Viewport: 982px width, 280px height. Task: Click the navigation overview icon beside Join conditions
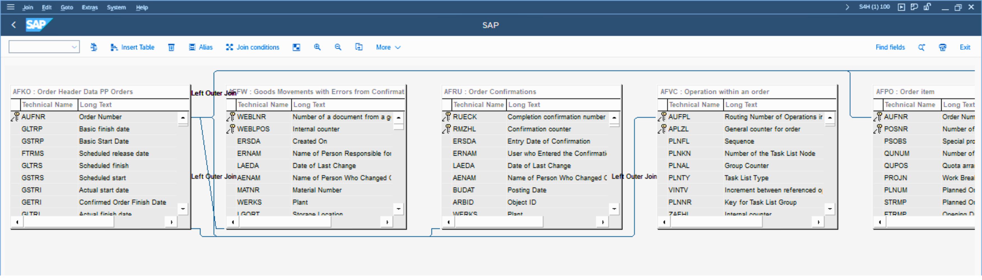coord(296,47)
